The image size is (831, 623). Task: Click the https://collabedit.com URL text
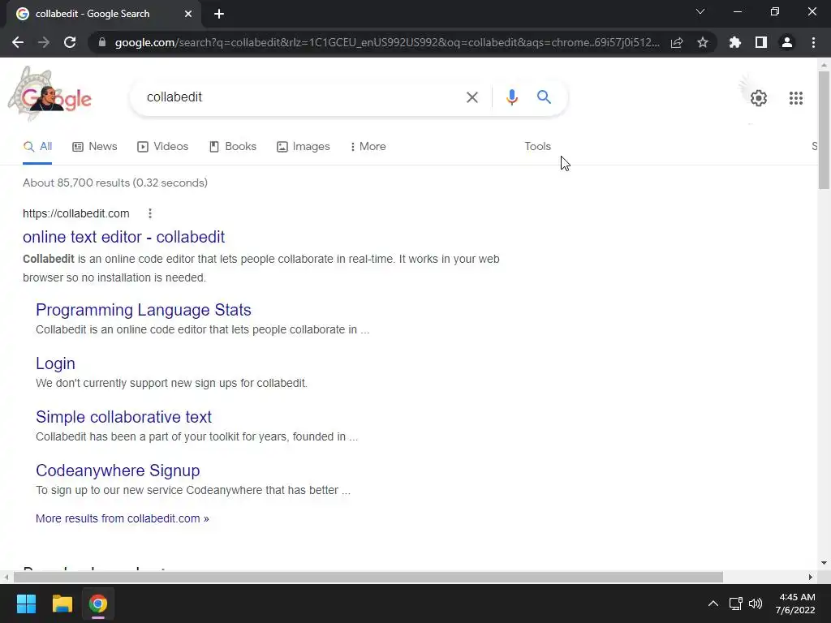(x=75, y=213)
